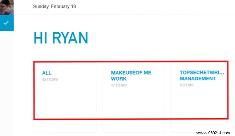Image resolution: width=235 pixels, height=136 pixels.
Task: Click the 8 ITEMS count label
Action: (187, 85)
